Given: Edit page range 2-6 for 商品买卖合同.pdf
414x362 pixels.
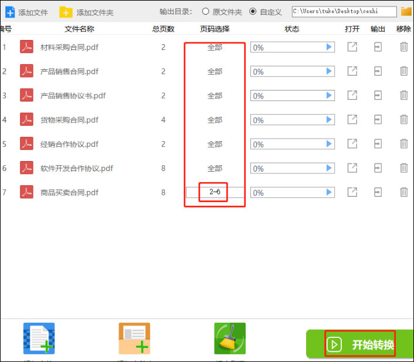Looking at the screenshot, I should coord(215,192).
